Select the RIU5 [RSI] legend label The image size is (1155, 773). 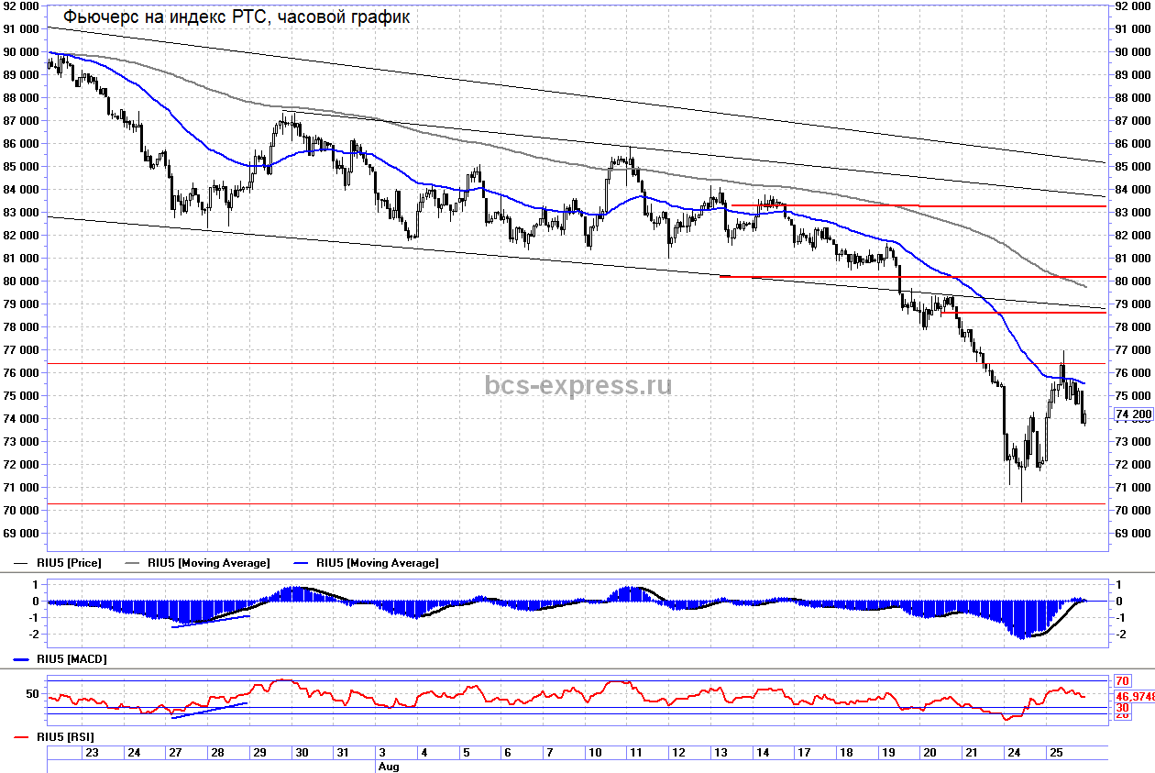pyautogui.click(x=65, y=737)
